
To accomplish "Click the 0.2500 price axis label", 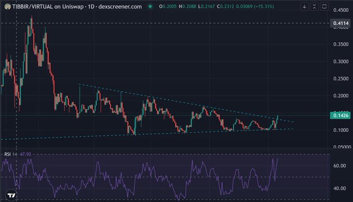I will point(341,79).
